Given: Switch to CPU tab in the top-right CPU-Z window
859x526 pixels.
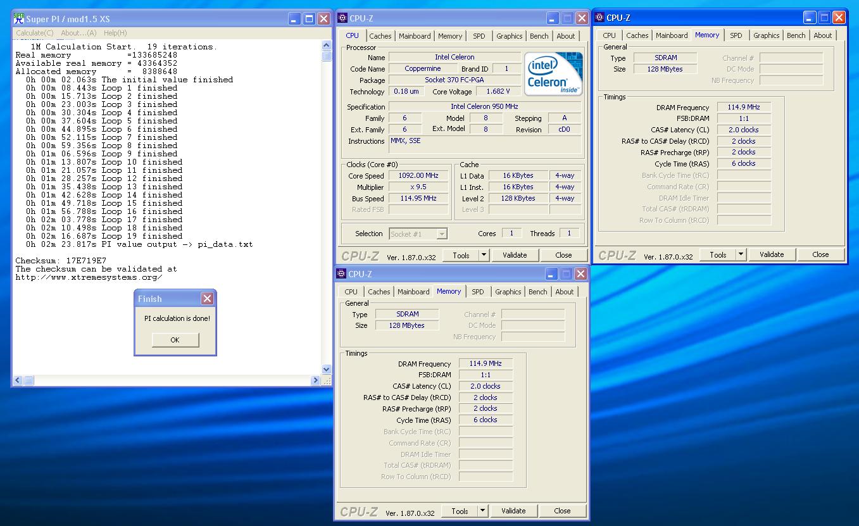Looking at the screenshot, I should point(609,35).
